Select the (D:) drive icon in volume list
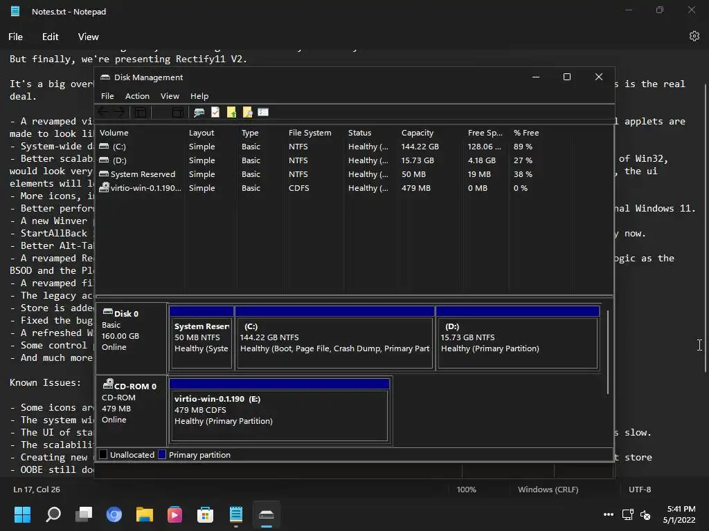The height and width of the screenshot is (531, 709). click(104, 160)
